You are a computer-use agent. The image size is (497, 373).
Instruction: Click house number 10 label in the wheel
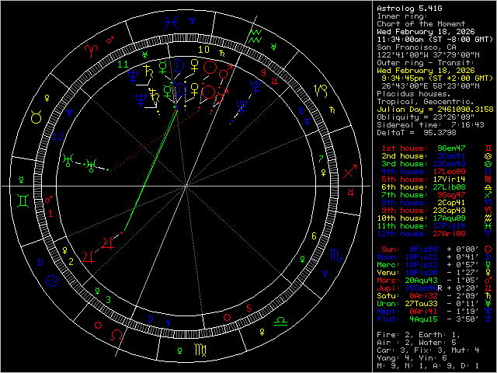203,49
